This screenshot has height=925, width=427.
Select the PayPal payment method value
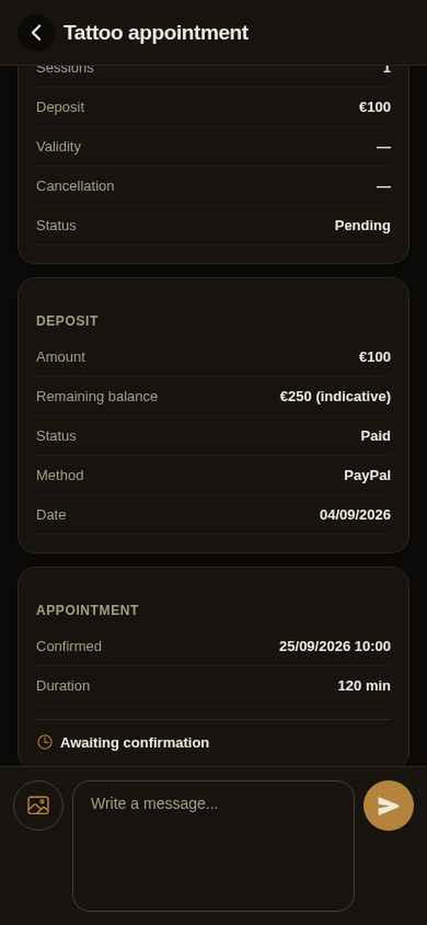point(367,476)
